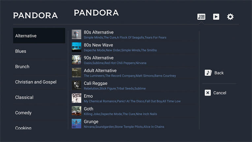The height and width of the screenshot is (142, 252).
Task: Select the 80s Alternative album thumbnail
Action: click(x=77, y=34)
